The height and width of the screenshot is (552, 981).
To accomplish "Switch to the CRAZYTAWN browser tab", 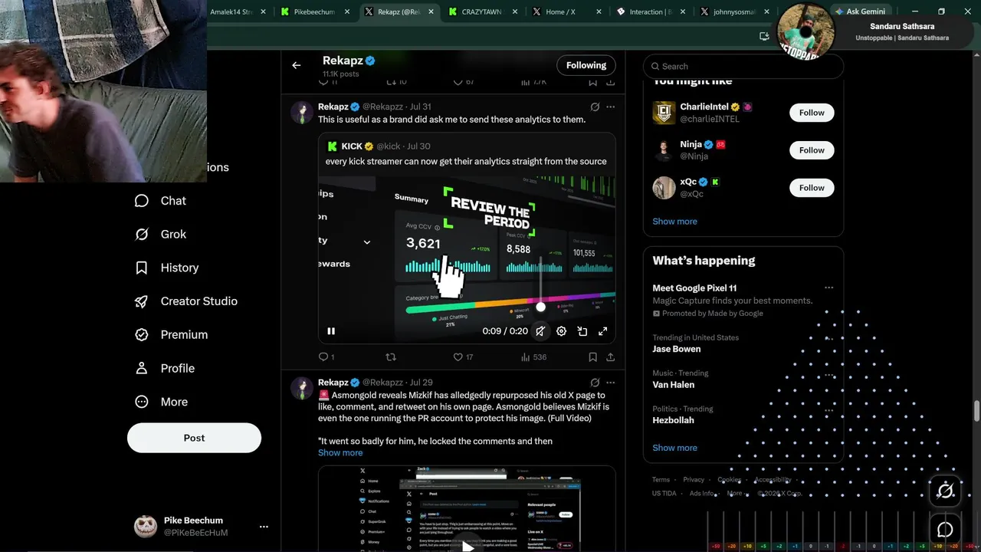I will pyautogui.click(x=482, y=11).
